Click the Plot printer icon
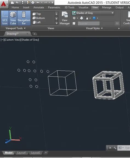This screenshot has width=130, height=158. (x=33, y=2)
